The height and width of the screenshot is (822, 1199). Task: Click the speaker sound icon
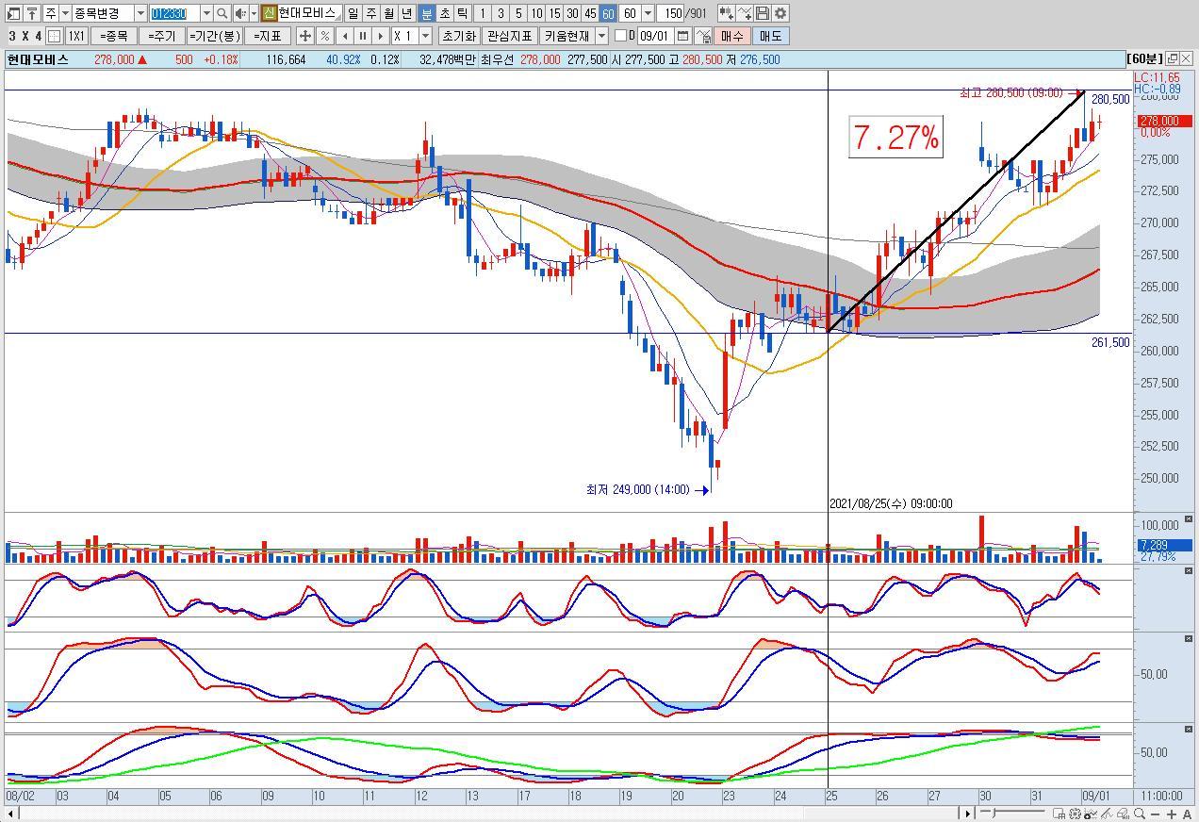(240, 13)
